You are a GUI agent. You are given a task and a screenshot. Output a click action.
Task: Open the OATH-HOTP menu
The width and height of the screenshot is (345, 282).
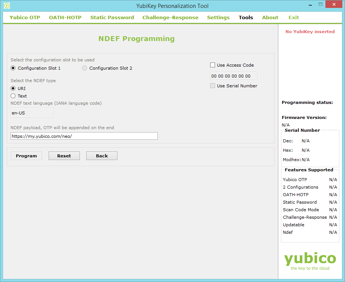tap(65, 17)
